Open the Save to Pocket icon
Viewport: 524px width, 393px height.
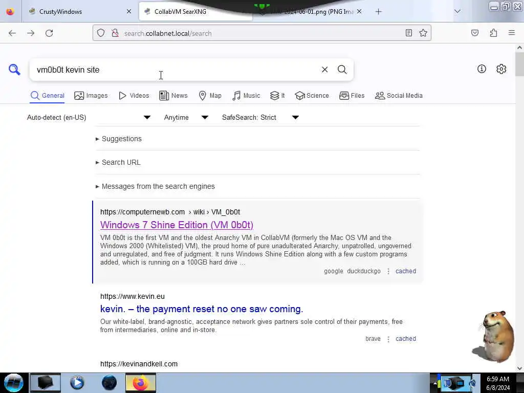point(475,33)
